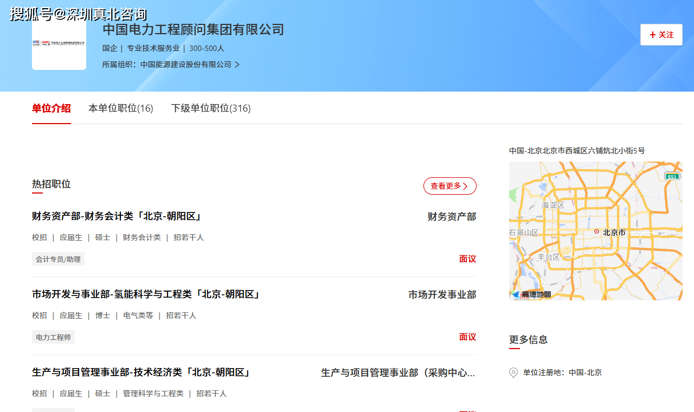
Task: Expand the chevron next to 中国能源建设股份有限公司
Action: (x=237, y=65)
